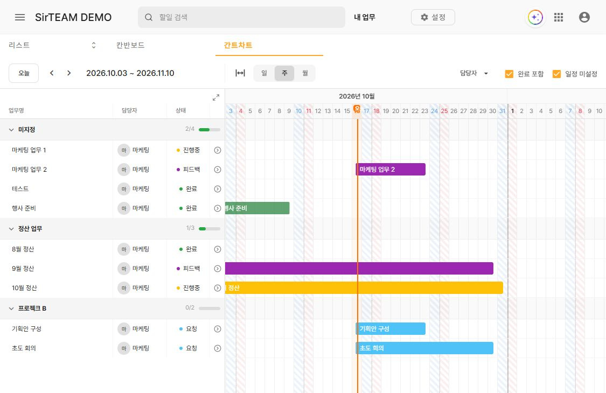This screenshot has width=606, height=393.
Task: Click the SirTEAM DEMO title
Action: [73, 17]
